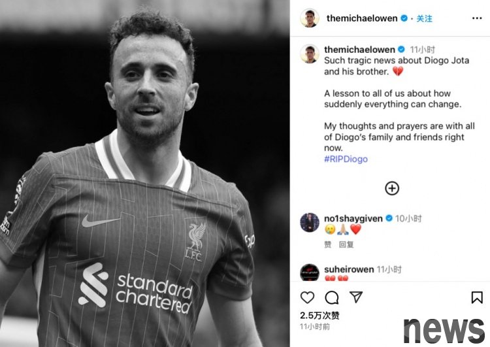Like the post with heart icon
This screenshot has height=347, width=490.
point(307,297)
